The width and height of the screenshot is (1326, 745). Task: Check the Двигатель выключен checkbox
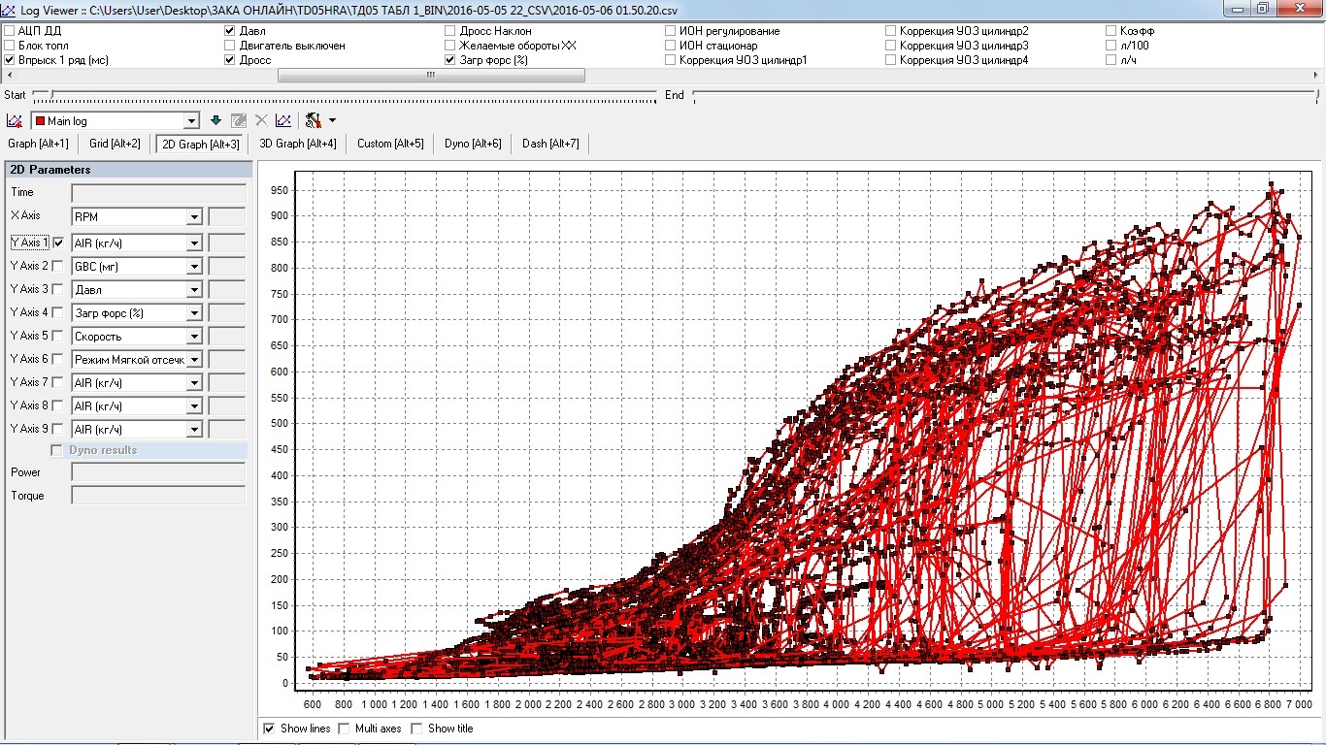tap(230, 46)
